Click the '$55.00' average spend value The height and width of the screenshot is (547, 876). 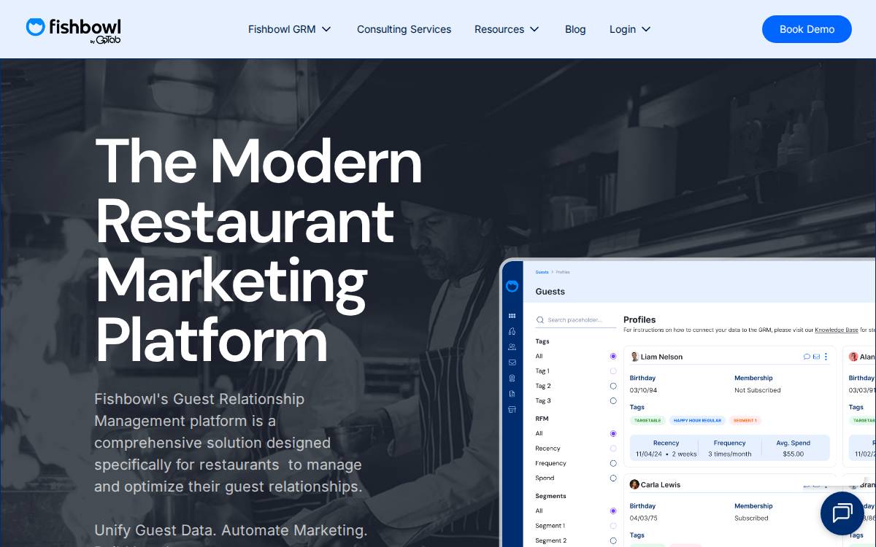click(794, 454)
